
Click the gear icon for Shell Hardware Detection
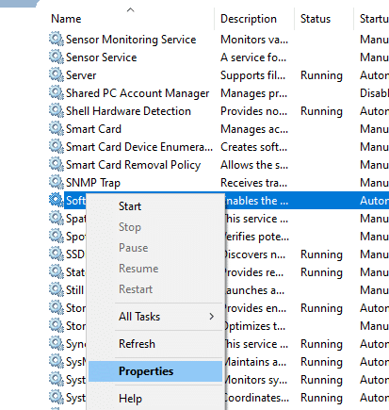[x=57, y=111]
